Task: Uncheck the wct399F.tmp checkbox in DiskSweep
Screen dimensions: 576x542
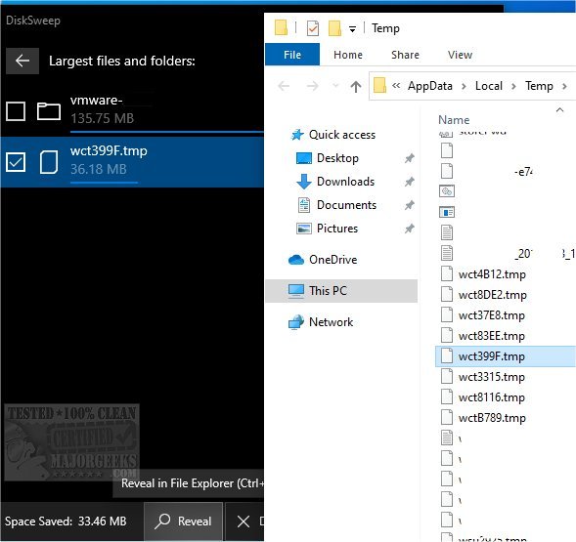Action: tap(16, 162)
